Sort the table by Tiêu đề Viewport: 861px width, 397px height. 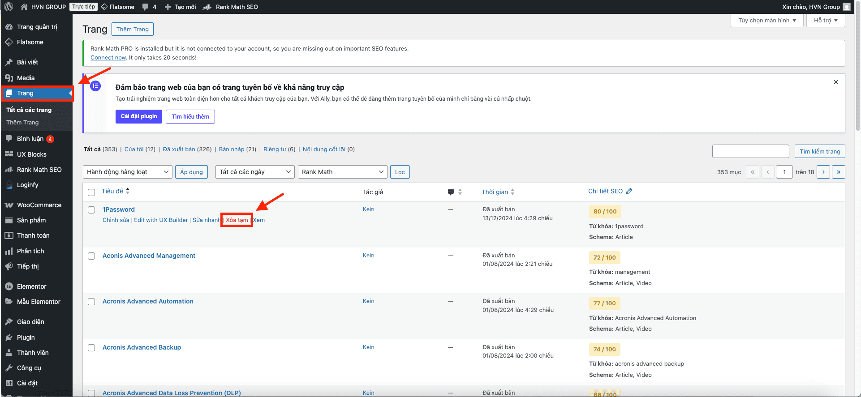[x=116, y=191]
